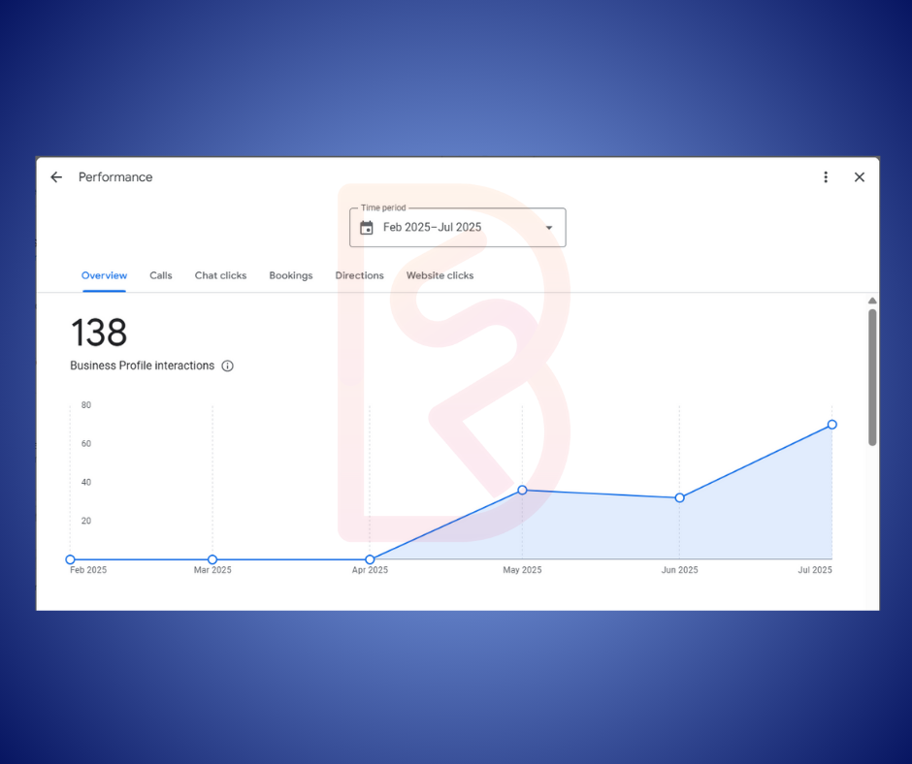912x764 pixels.
Task: Select the Apr 2025 data point
Action: (370, 559)
